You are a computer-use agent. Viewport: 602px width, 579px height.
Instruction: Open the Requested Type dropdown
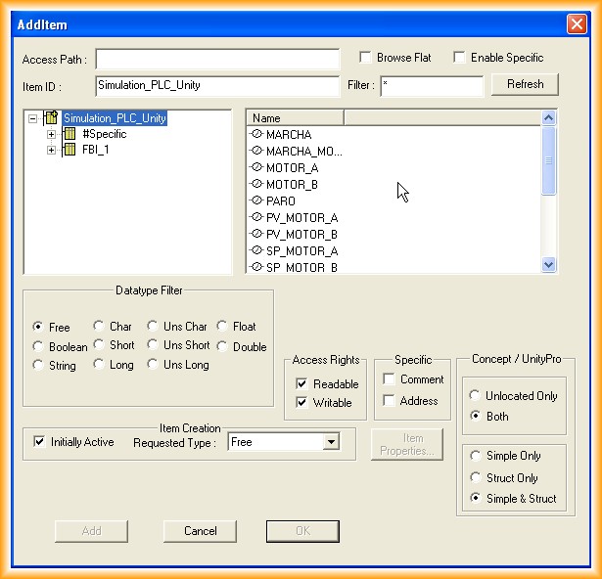click(x=331, y=443)
